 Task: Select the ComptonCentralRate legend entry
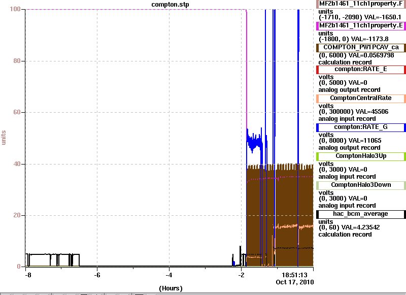tap(361, 98)
